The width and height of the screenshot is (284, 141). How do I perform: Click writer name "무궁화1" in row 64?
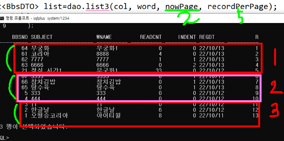point(107,48)
